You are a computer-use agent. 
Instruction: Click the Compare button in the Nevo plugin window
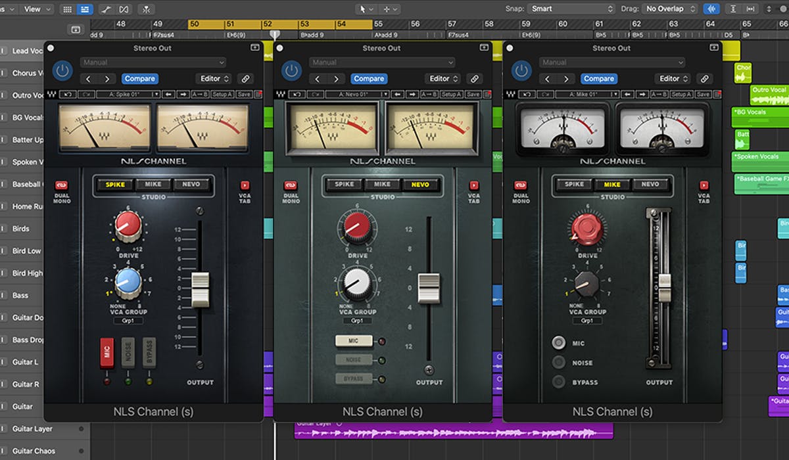tap(369, 78)
